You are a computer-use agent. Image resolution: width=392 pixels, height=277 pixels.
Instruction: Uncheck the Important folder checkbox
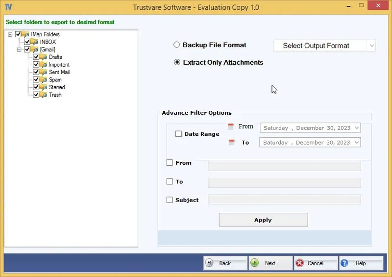pos(36,64)
